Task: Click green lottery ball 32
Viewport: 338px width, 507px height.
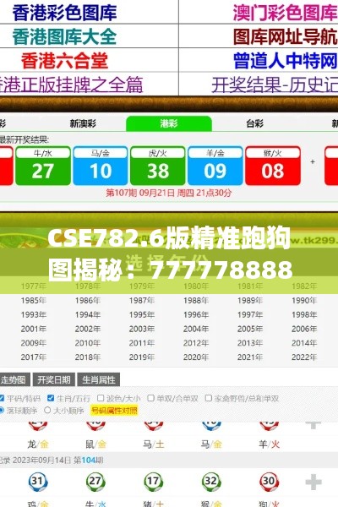Action: pyautogui.click(x=211, y=482)
